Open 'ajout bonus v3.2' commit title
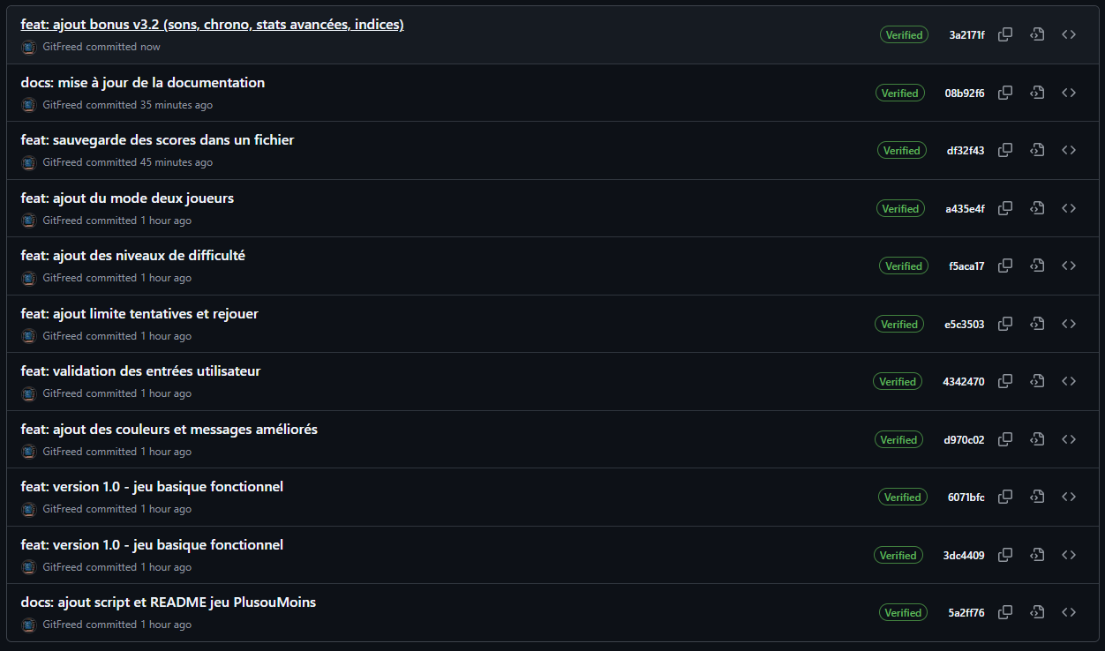 pyautogui.click(x=212, y=25)
